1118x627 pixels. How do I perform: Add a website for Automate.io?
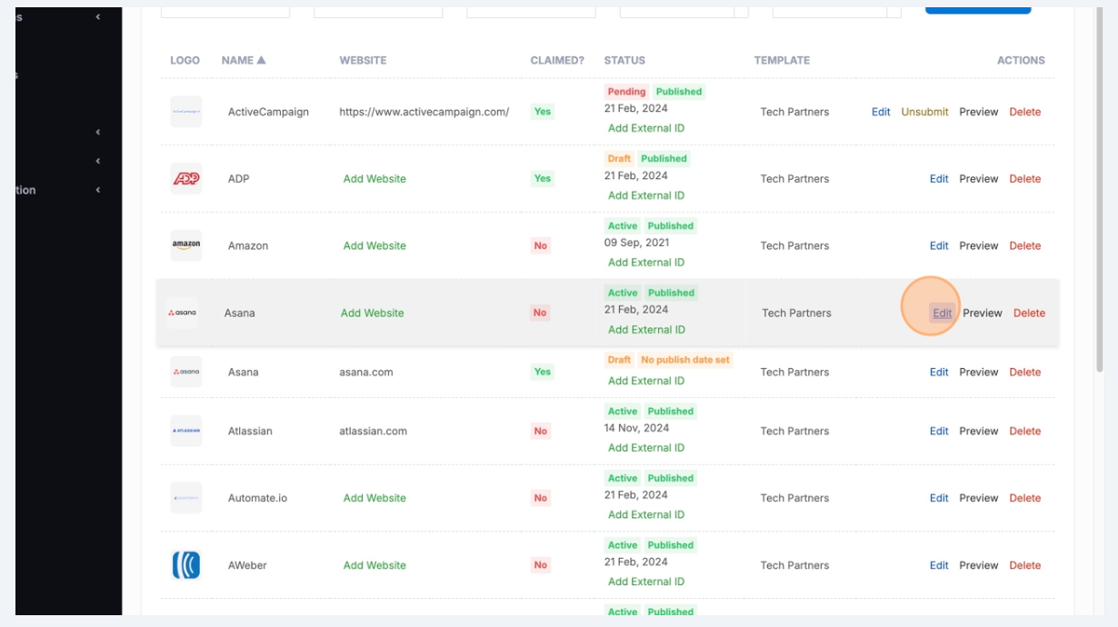tap(374, 498)
